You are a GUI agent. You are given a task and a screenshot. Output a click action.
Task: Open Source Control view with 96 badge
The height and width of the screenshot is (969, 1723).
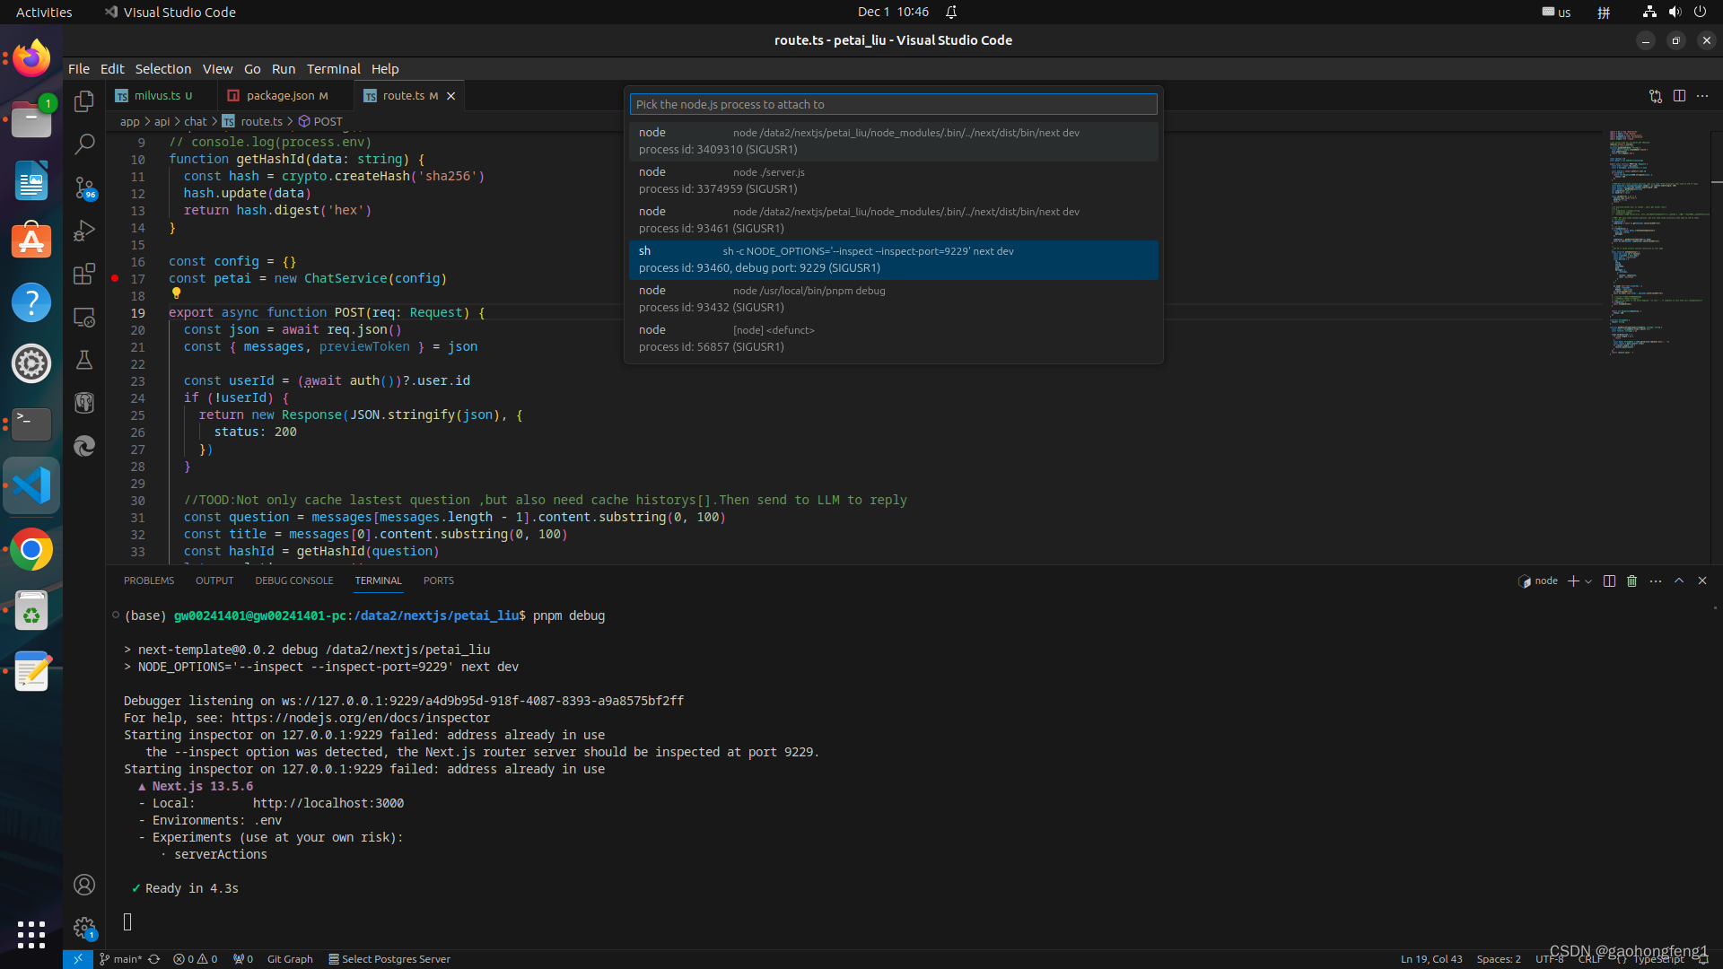click(x=84, y=188)
